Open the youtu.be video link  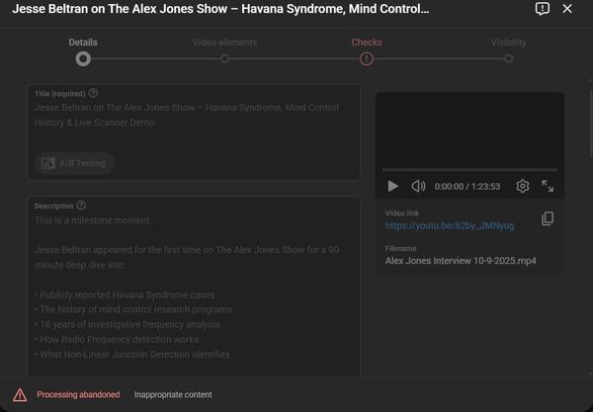(x=450, y=225)
